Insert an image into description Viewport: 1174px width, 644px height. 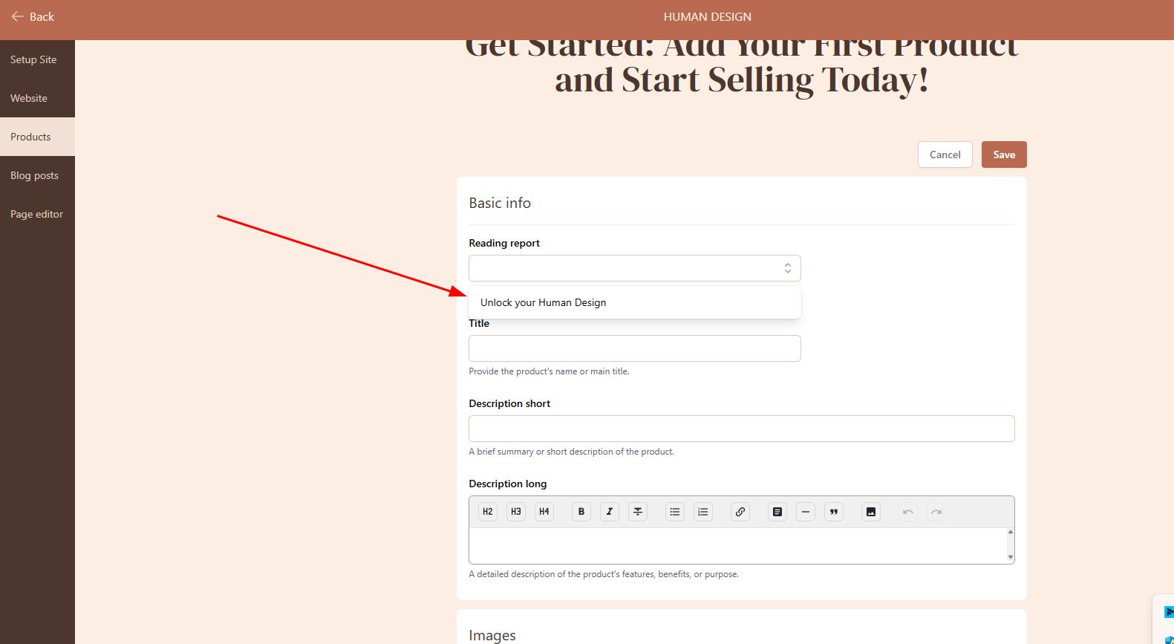click(871, 512)
